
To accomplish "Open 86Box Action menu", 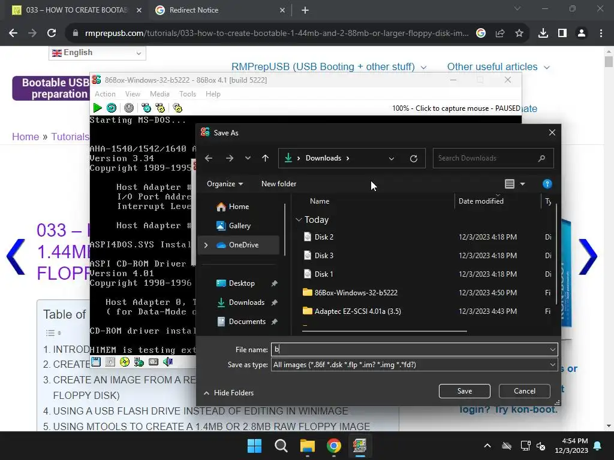I will pos(105,94).
